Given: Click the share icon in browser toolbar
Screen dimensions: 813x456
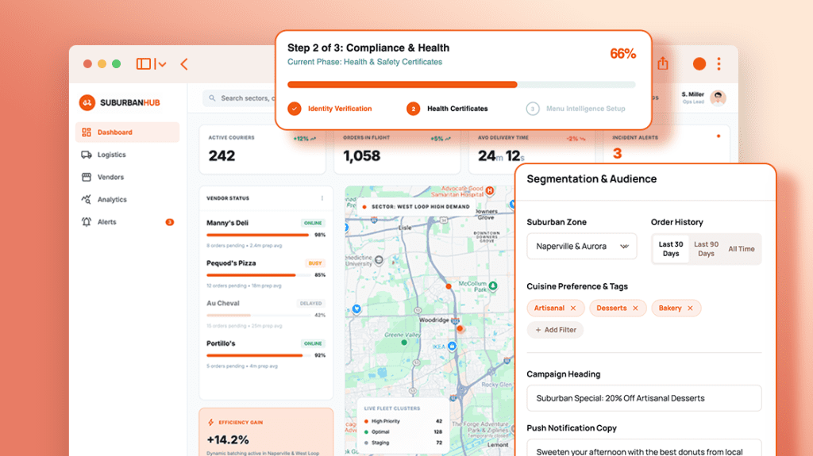Looking at the screenshot, I should (663, 63).
